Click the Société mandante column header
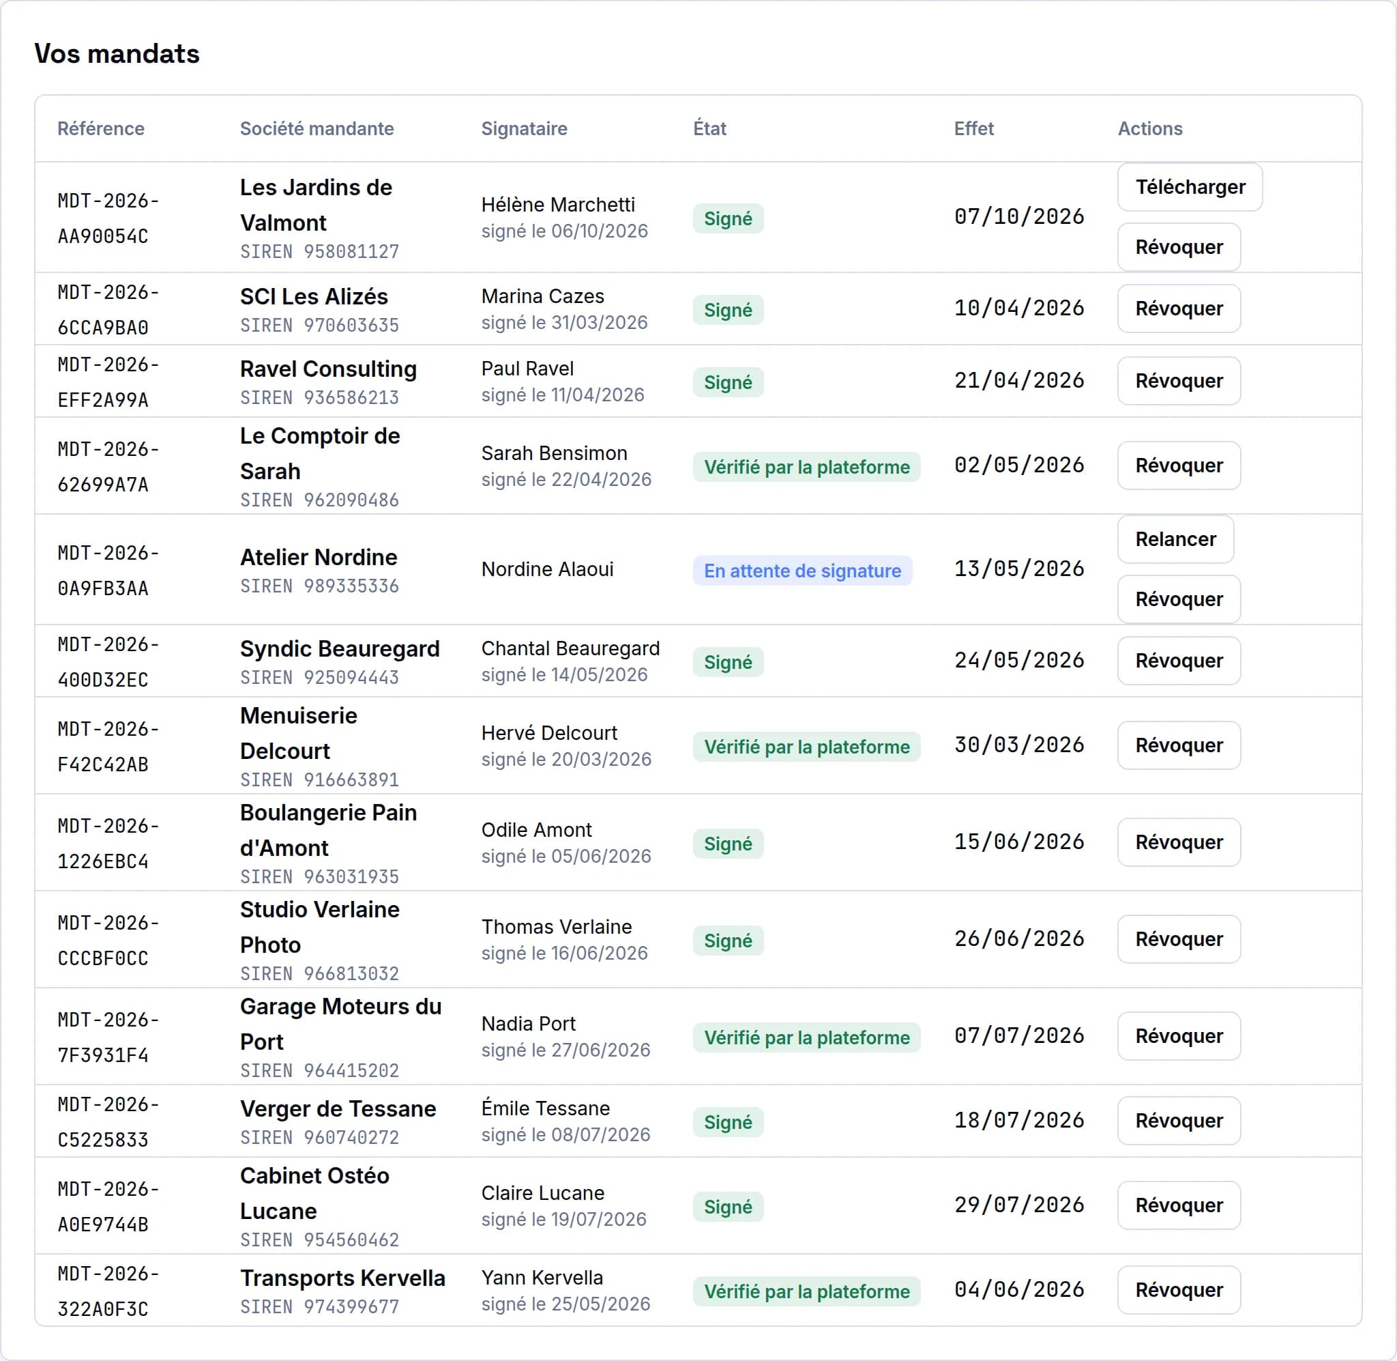 point(317,129)
